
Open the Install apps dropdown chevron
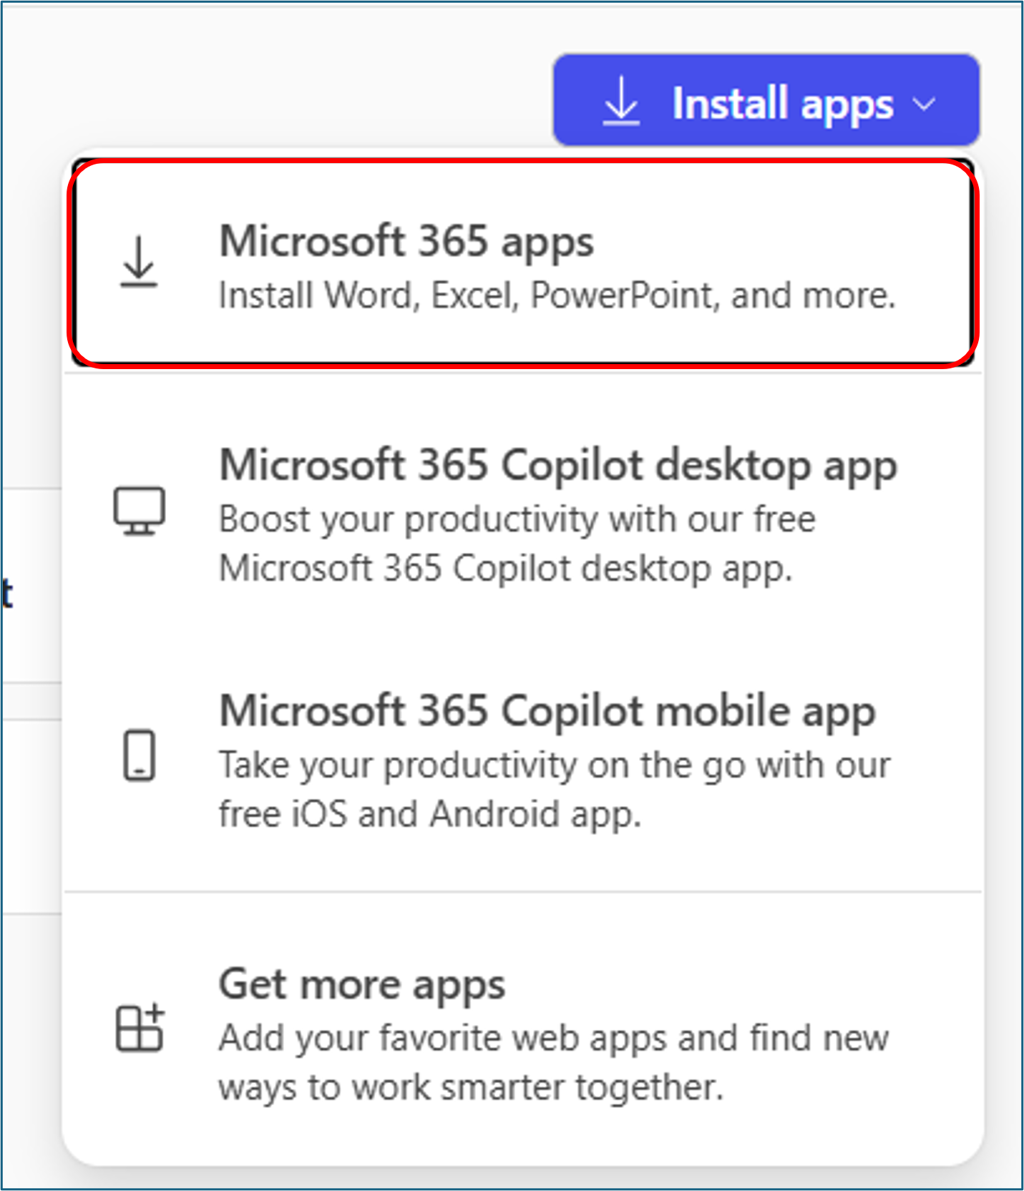[925, 104]
